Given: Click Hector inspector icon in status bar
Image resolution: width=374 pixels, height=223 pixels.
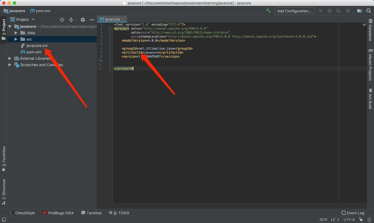Looking at the screenshot, I should tap(369, 220).
